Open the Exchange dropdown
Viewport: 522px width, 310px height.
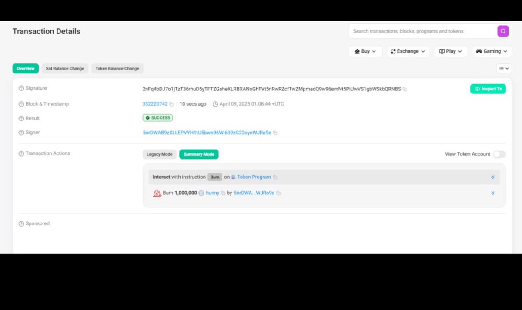(408, 51)
